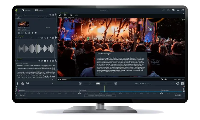Screen dimensions: 200x120
Task: Zoom in the timeline with plus icon
Action: 17,89
